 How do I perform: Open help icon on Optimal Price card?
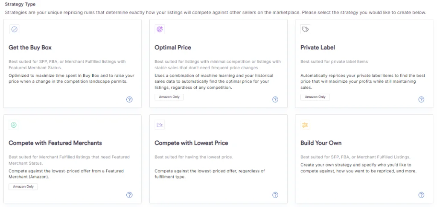coord(275,99)
